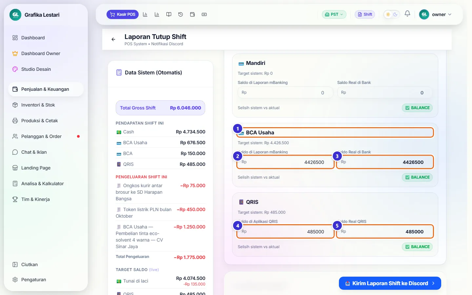Open Studio Desain in sidebar

46,69
